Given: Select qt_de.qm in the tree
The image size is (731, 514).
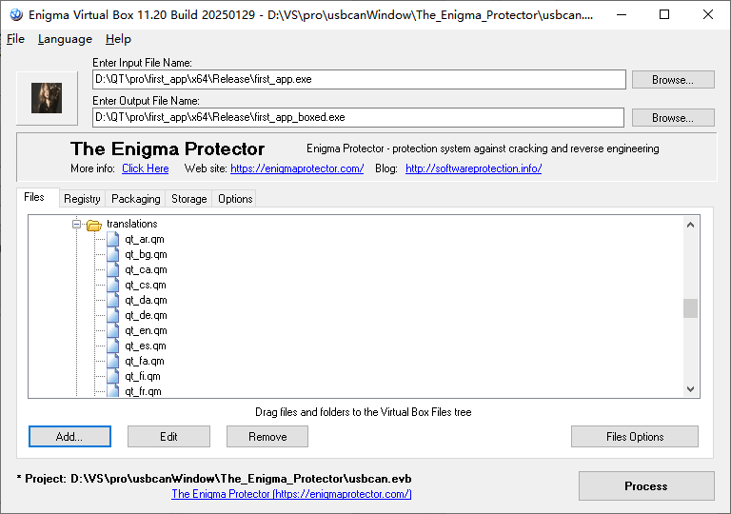Looking at the screenshot, I should [x=146, y=315].
